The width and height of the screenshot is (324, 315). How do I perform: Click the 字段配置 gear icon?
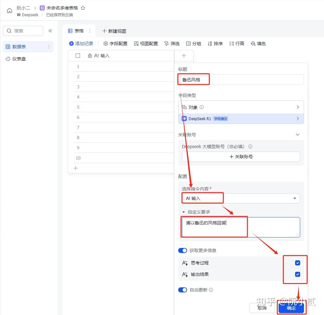pyautogui.click(x=105, y=44)
